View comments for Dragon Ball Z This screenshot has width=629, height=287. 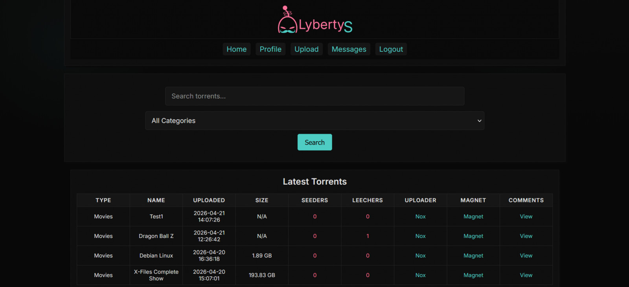(x=526, y=236)
